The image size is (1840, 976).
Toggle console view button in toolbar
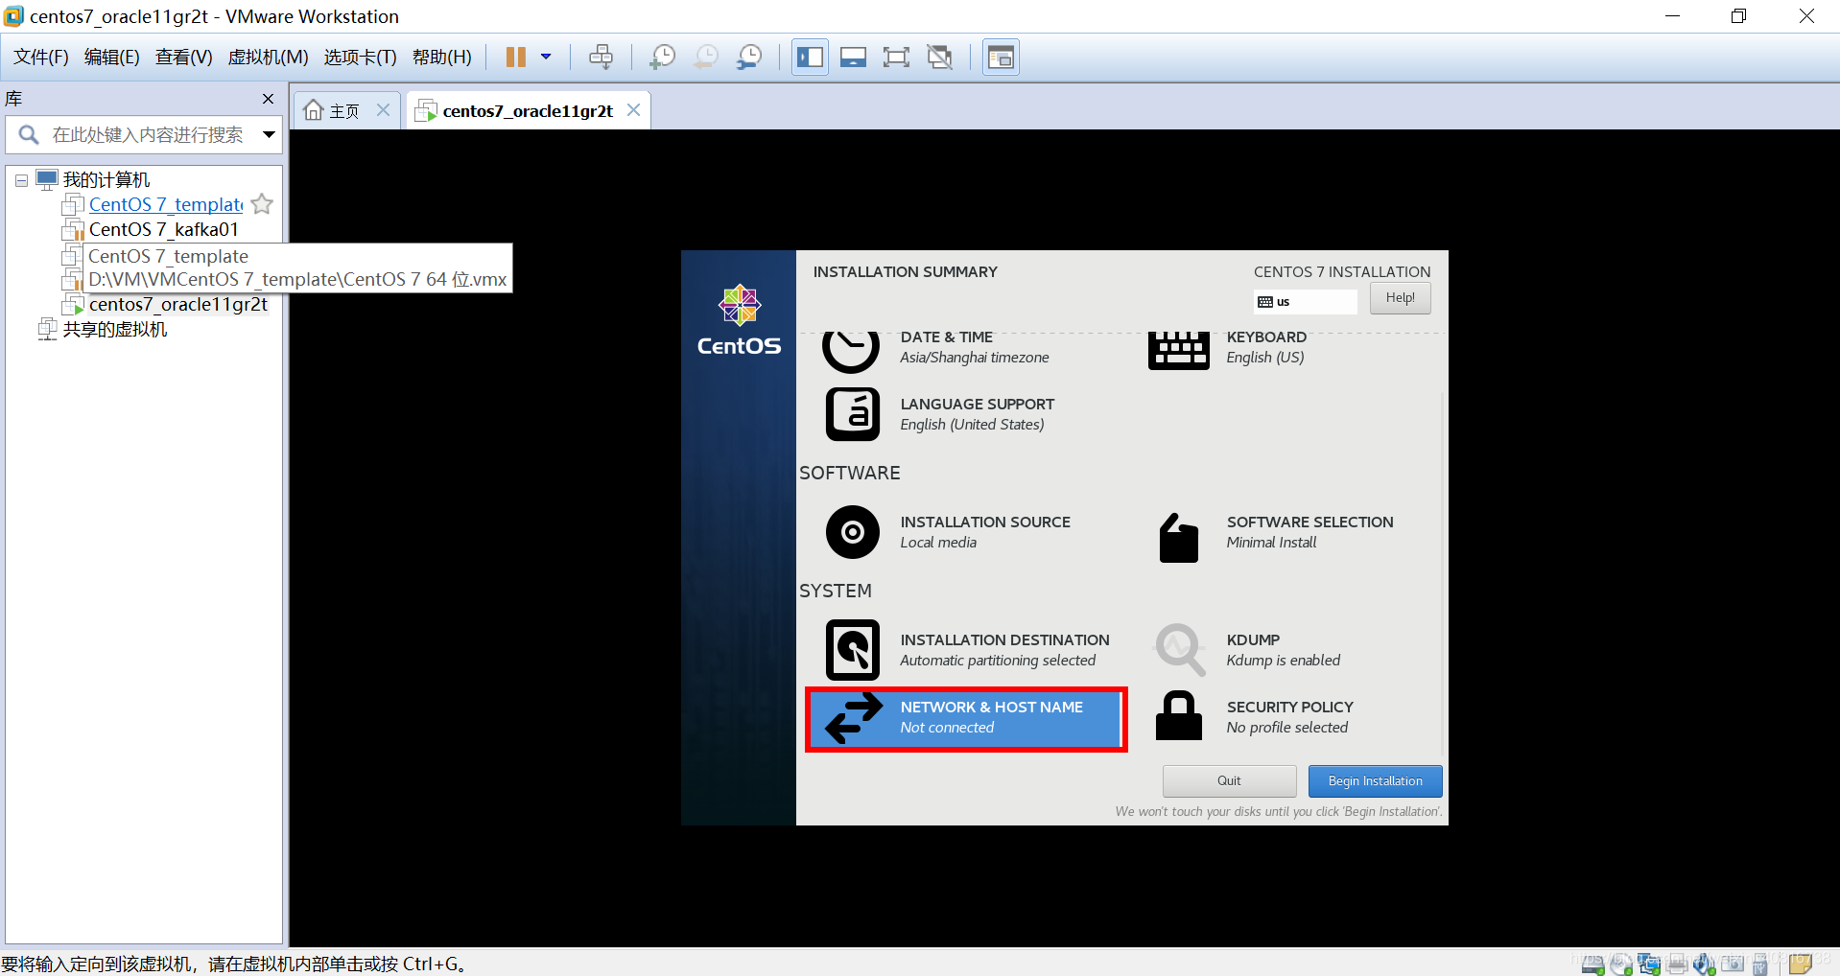click(1001, 58)
